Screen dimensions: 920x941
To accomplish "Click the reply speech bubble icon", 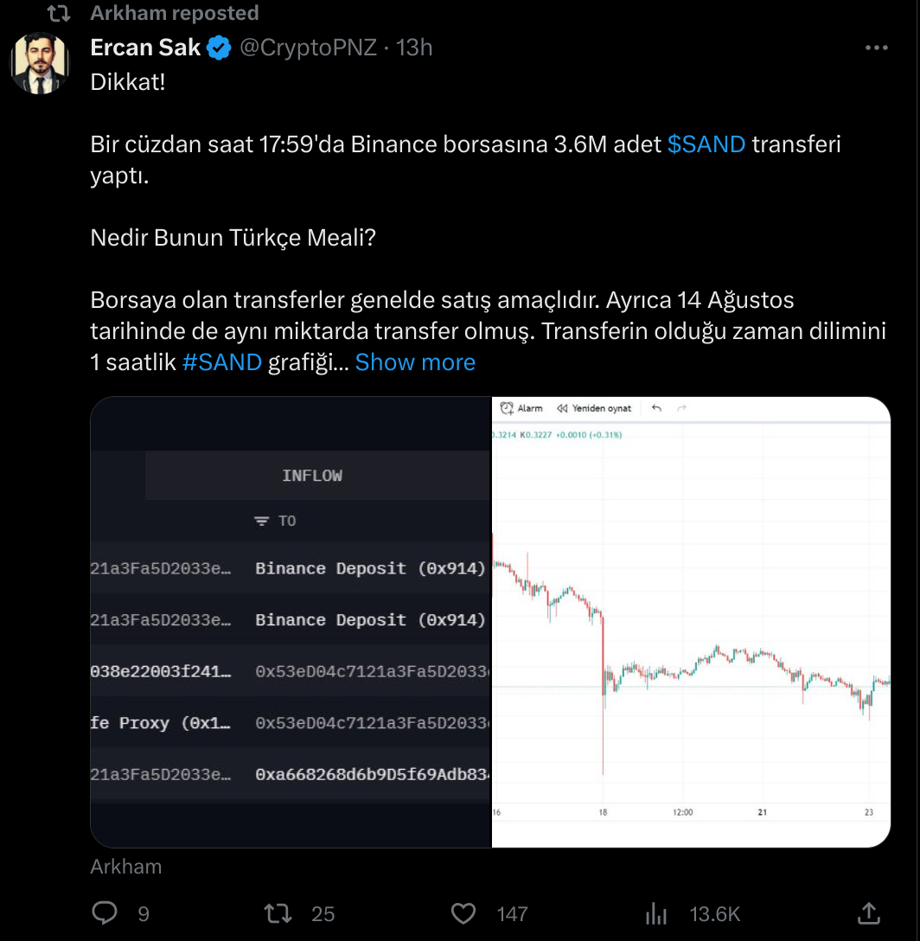I will (105, 913).
